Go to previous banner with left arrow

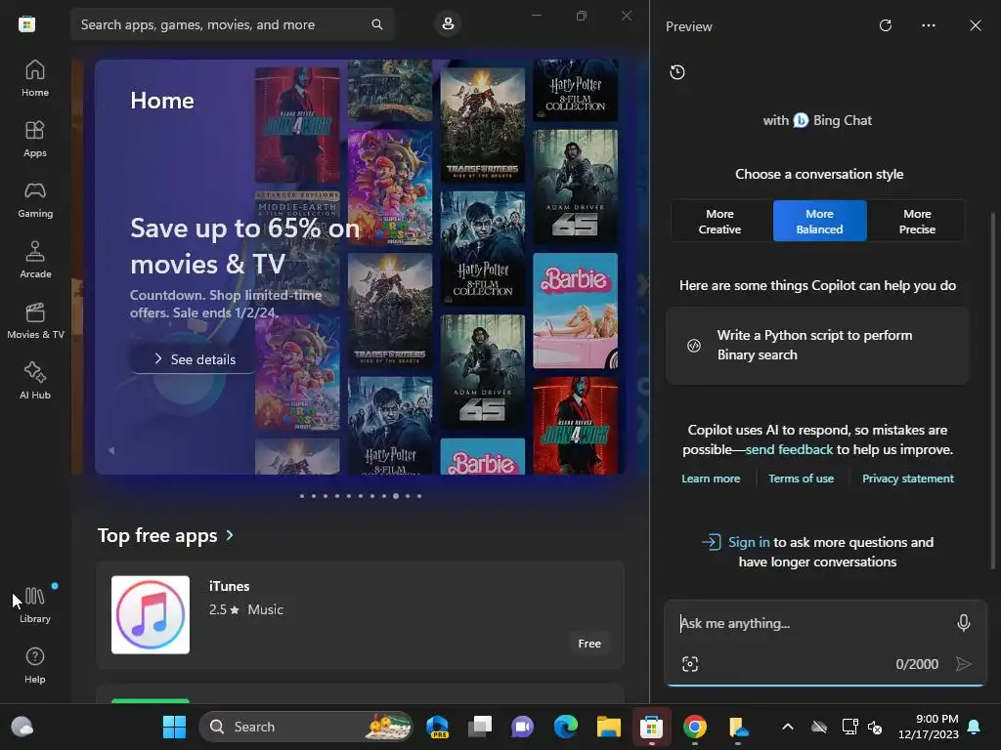[111, 450]
